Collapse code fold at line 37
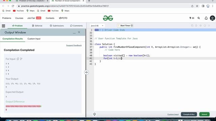Viewport: 216px width, 121px height. (x=93, y=47)
